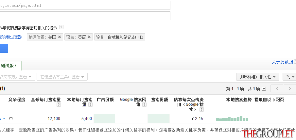Open the 列 columns dropdown
The width and height of the screenshot is (296, 140).
tap(289, 77)
